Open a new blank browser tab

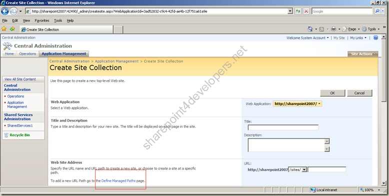click(x=118, y=29)
